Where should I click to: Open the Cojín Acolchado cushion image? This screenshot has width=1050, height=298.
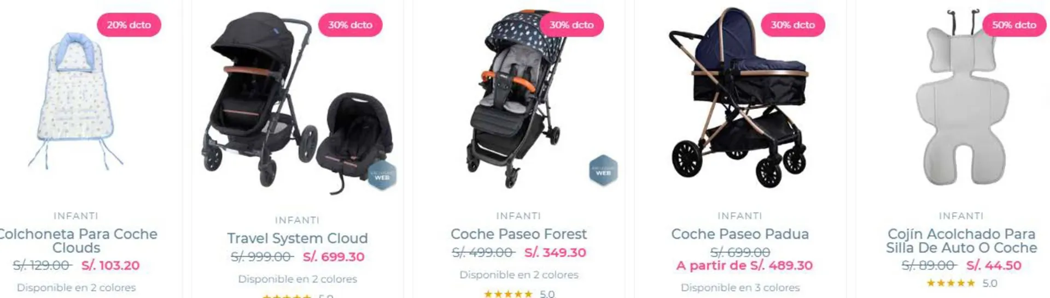(x=961, y=98)
